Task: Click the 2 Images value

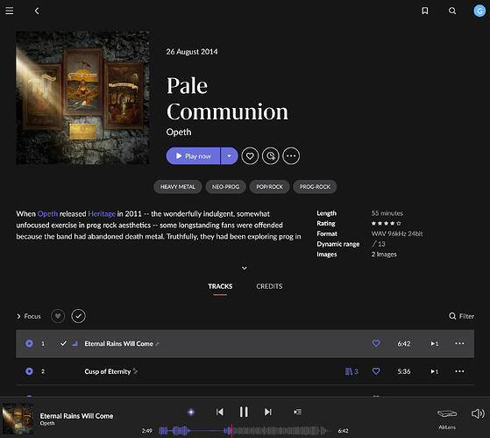Action: 384,255
